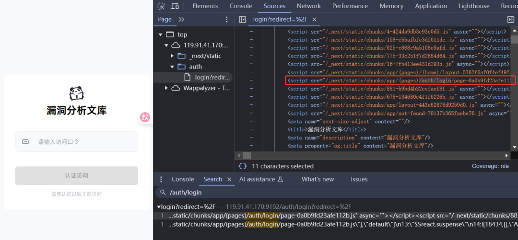Show more navigator tabs via double chevron

pos(181,19)
